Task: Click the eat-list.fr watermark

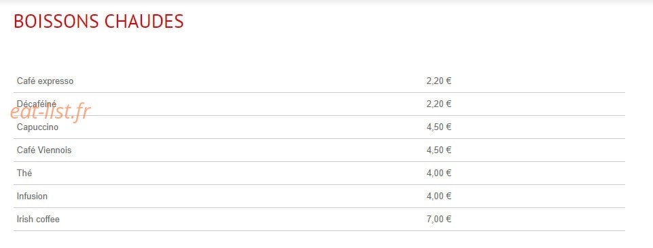Action: [x=50, y=112]
